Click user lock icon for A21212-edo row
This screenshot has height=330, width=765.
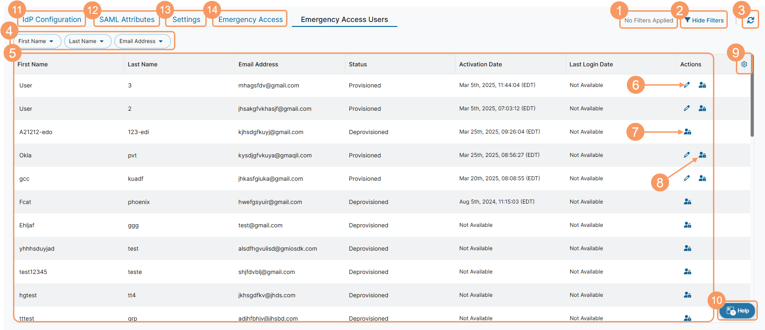(687, 132)
